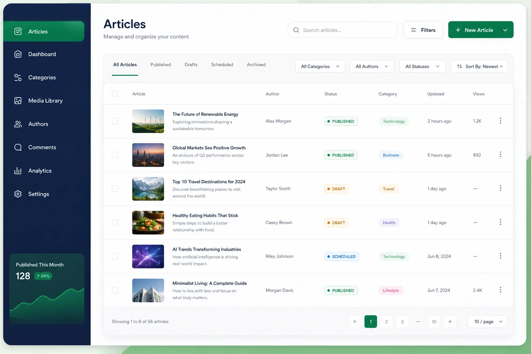This screenshot has width=531, height=354.
Task: Click the Filters button
Action: click(x=423, y=30)
